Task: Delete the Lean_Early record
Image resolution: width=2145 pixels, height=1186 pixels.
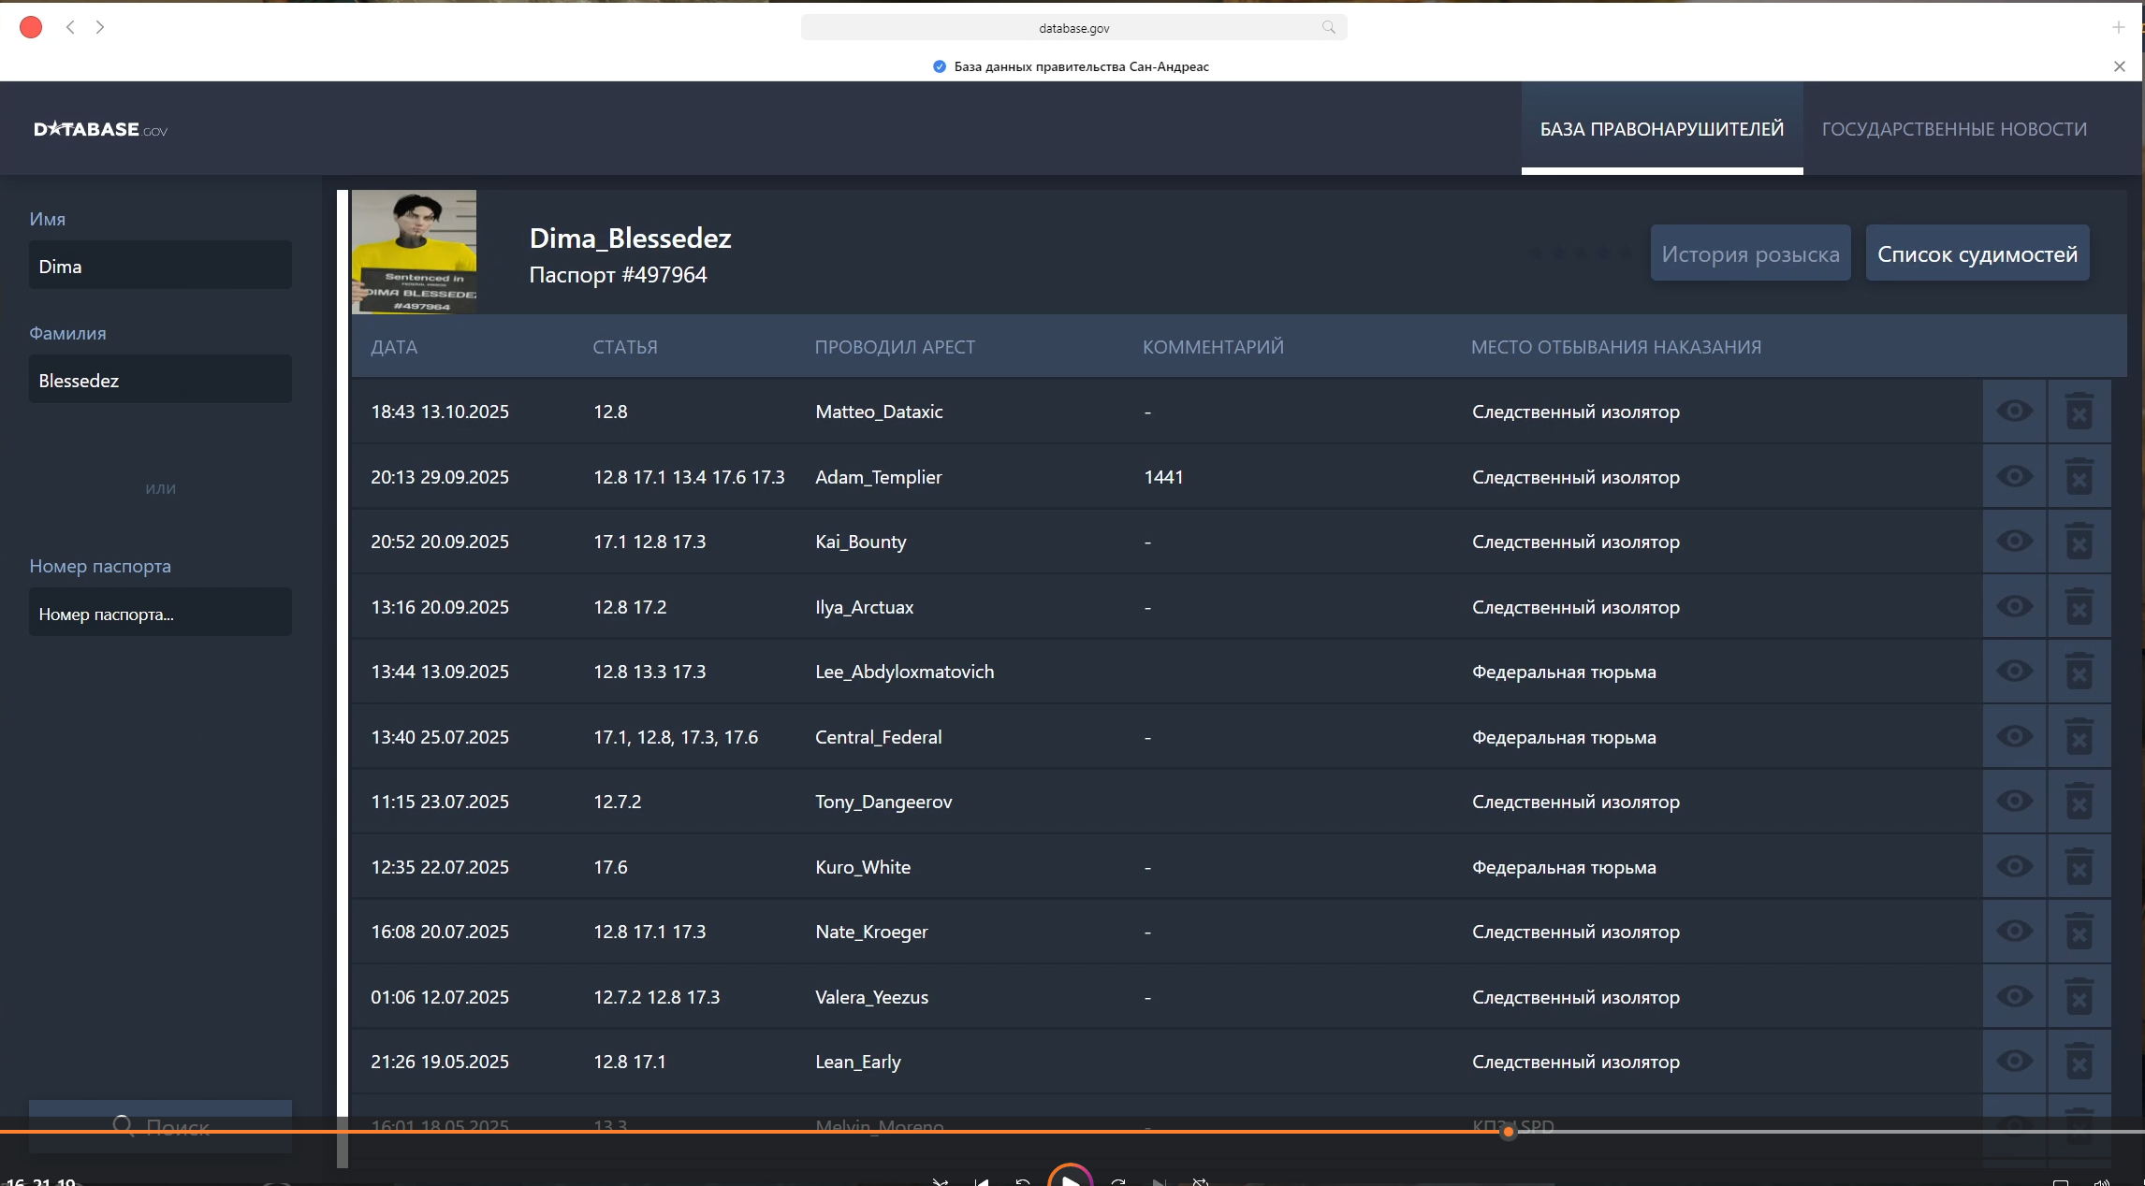Action: [2079, 1062]
